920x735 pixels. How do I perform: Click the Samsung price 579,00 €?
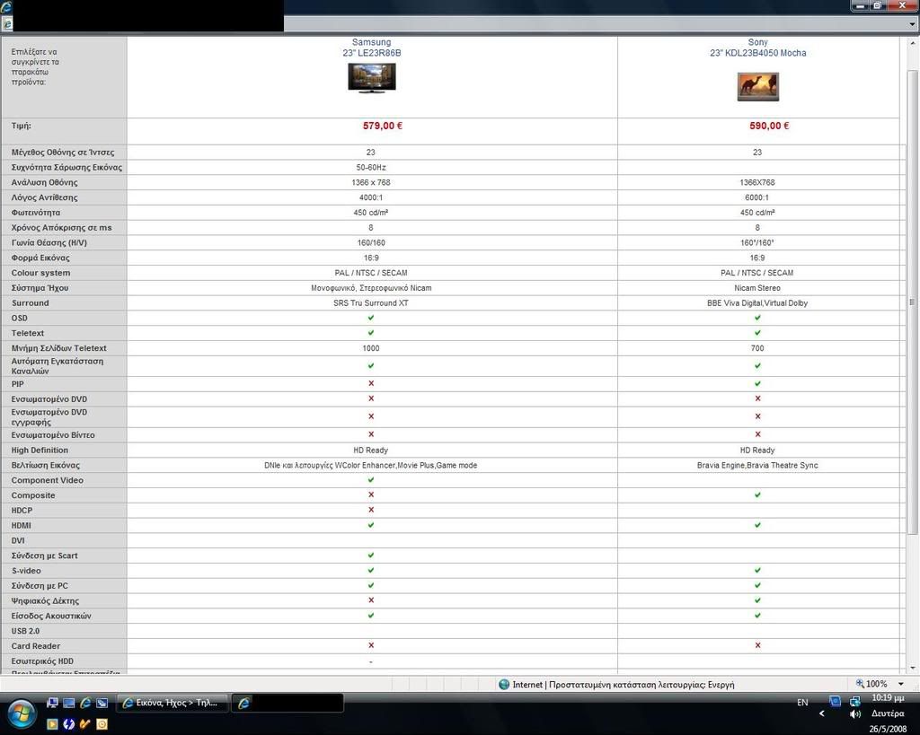point(383,126)
